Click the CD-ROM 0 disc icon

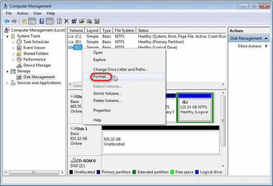pyautogui.click(x=73, y=160)
